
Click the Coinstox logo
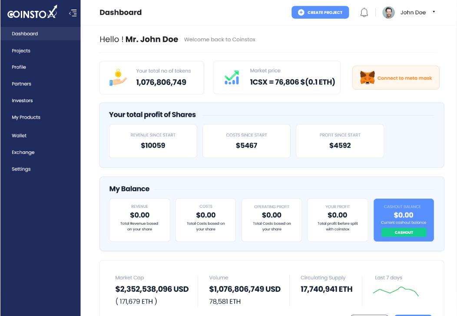coord(32,12)
